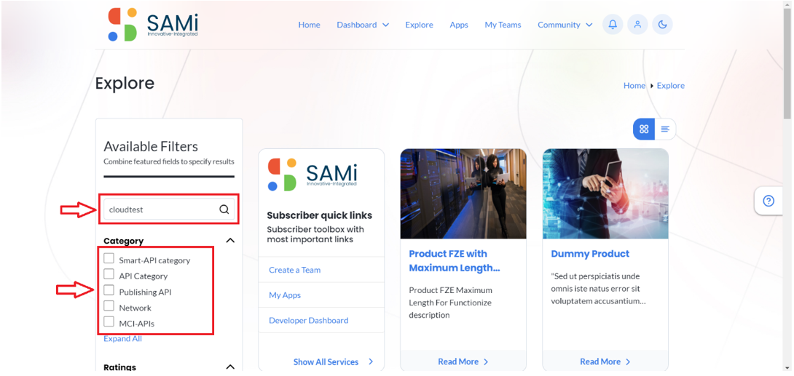Switch to list view layout

pyautogui.click(x=665, y=129)
